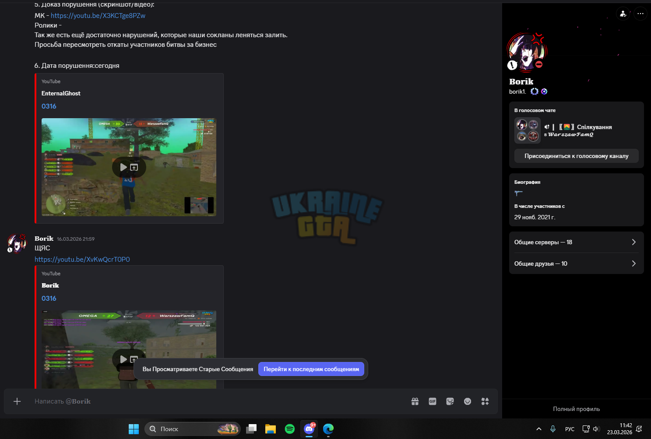
Task: Open Spotify from taskbar
Action: (x=290, y=429)
